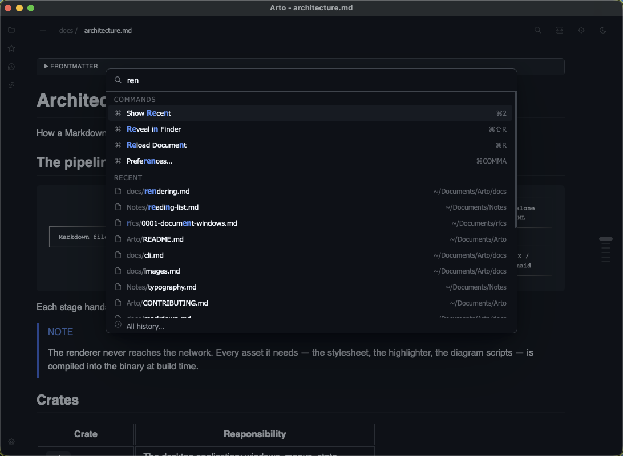This screenshot has width=623, height=456.
Task: Click the file icon beside Arto/README.md
Action: (118, 239)
